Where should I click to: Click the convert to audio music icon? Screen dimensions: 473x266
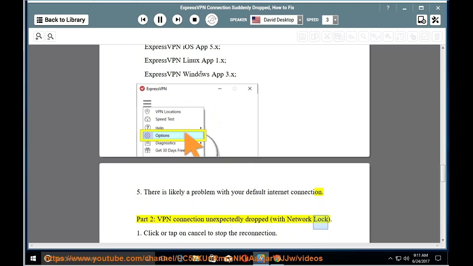tap(212, 20)
